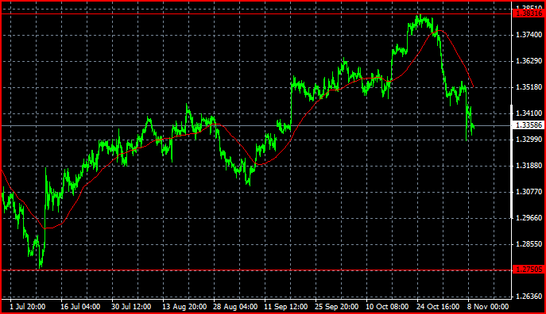Click the 1.32990 price axis value
This screenshot has height=314, width=546.
click(x=529, y=140)
